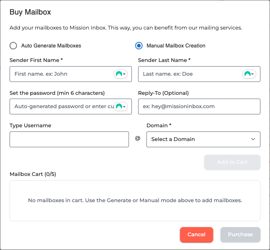Click the Add to Cart button

(x=232, y=162)
